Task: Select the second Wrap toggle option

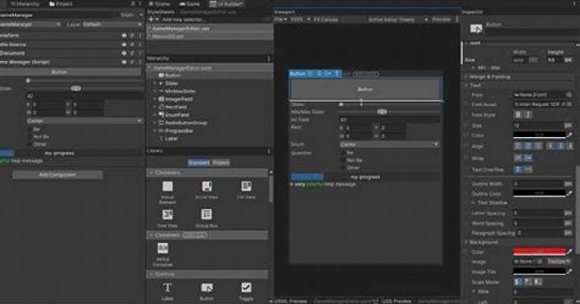Action: pos(528,158)
